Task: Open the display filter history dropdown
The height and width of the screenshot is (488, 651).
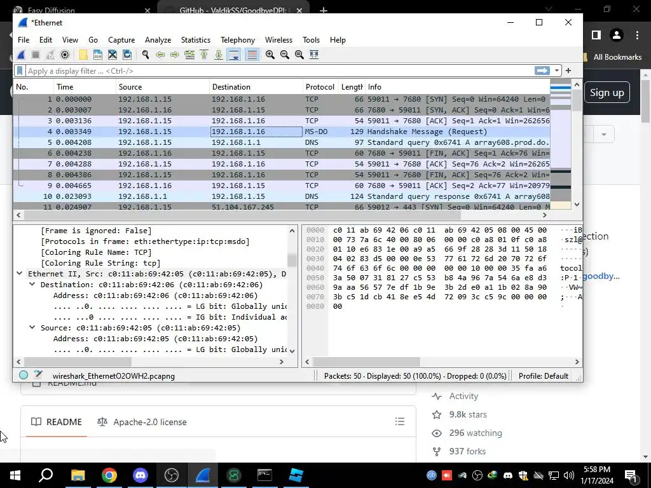Action: click(x=557, y=71)
